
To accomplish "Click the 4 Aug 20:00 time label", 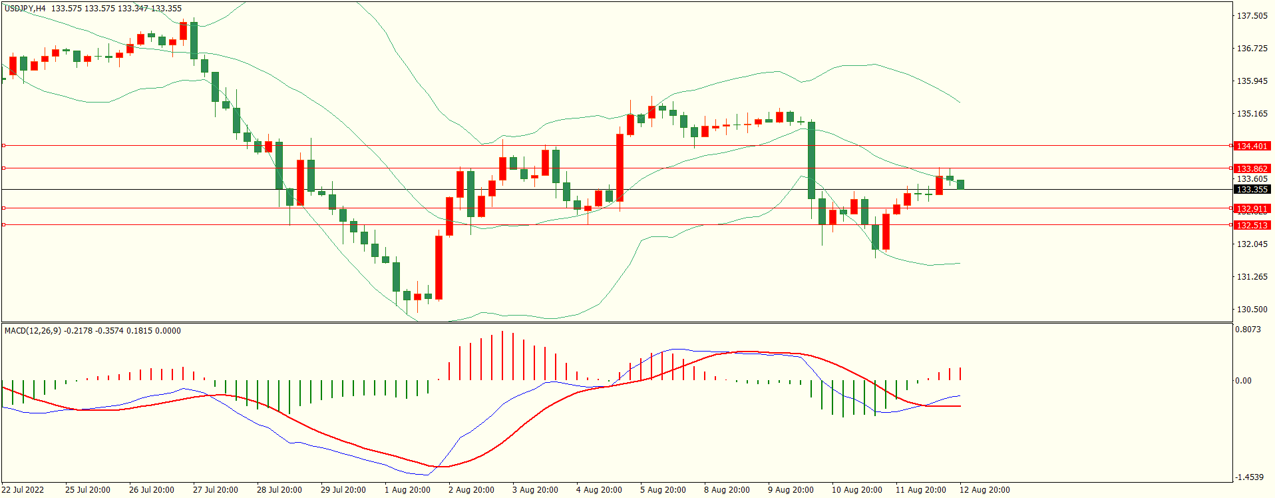I will [599, 489].
